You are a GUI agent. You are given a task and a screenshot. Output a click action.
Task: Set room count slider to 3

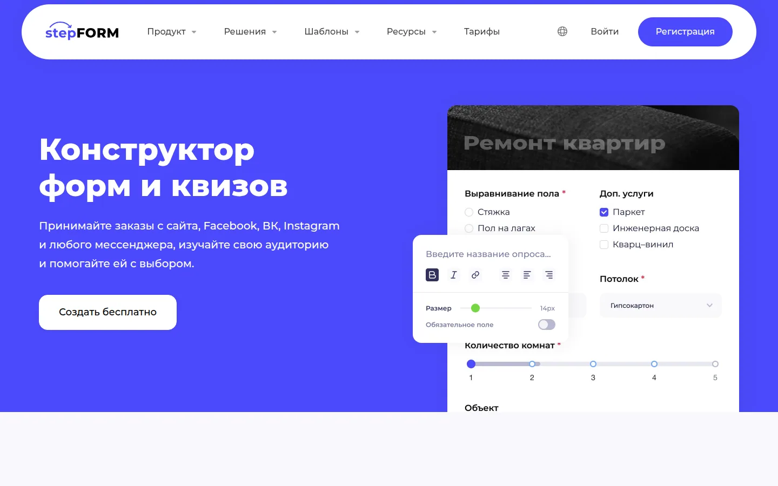(593, 364)
